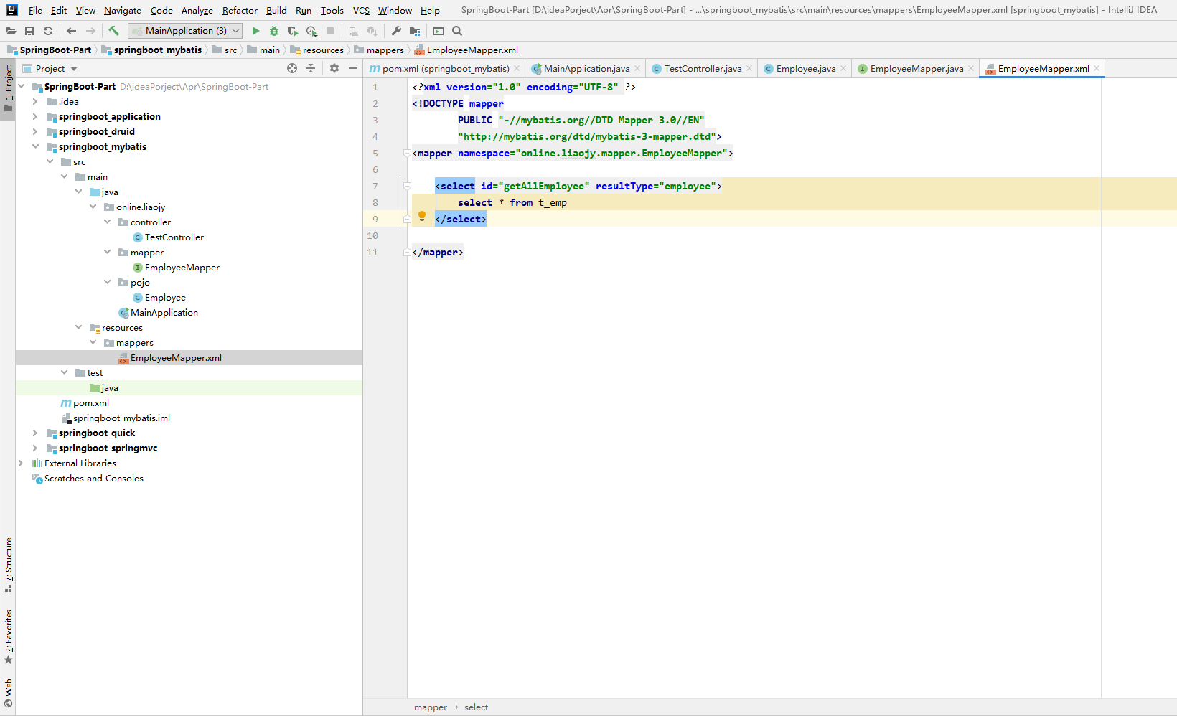Click the Synchronize refresh icon

[48, 31]
